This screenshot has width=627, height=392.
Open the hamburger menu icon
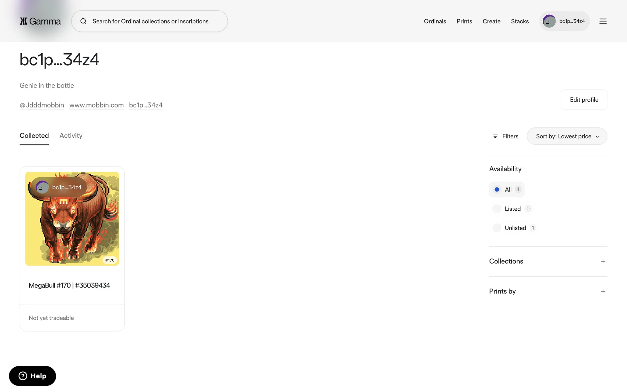[603, 21]
